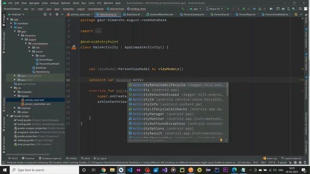Image resolution: width=310 pixels, height=174 pixels.
Task: Click the lightbulb icon in completion popup
Action: point(221,140)
